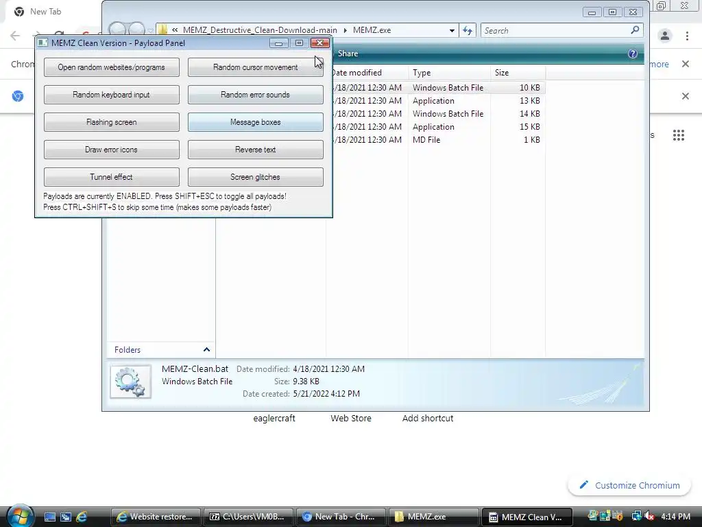
Task: Click the MEMZ-Clean.bat gear preview icon
Action: (131, 382)
